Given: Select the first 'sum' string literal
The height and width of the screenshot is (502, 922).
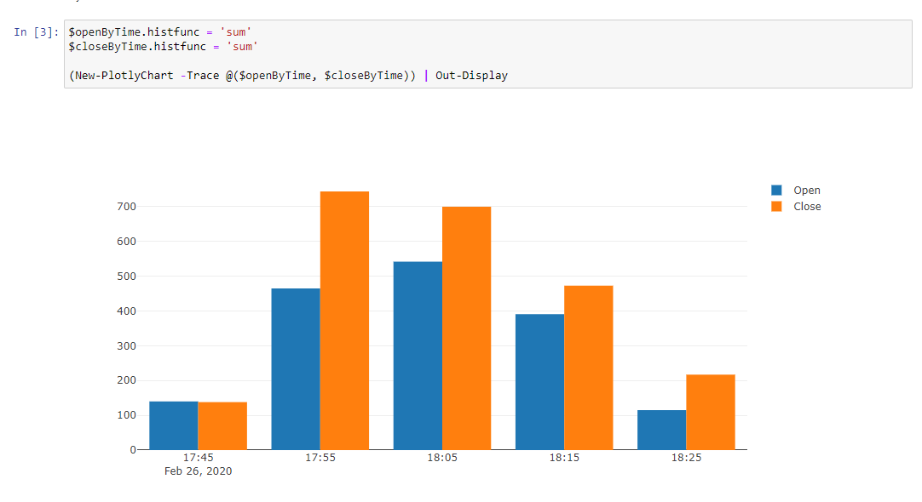Looking at the screenshot, I should click(237, 31).
